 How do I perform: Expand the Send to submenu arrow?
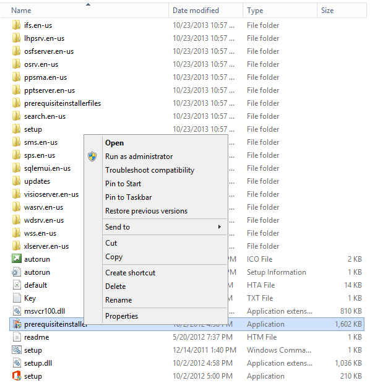(x=219, y=227)
